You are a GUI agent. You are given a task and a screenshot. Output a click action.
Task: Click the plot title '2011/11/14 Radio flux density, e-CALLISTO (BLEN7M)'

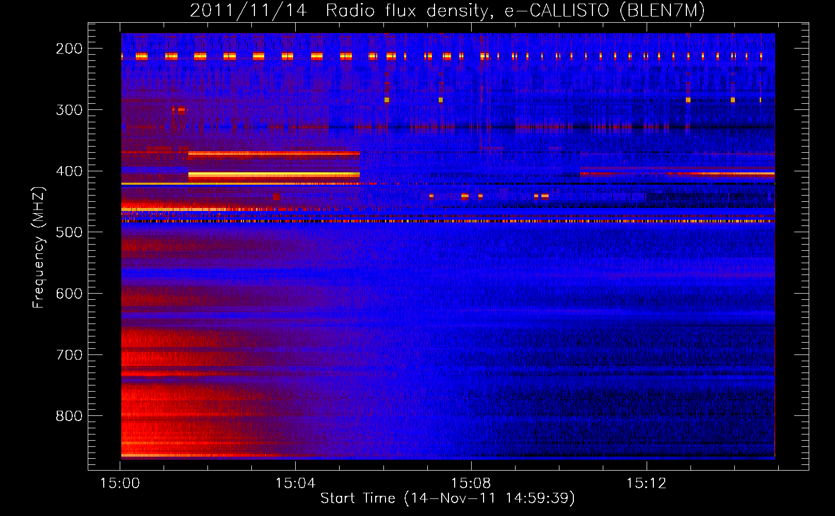coord(447,10)
